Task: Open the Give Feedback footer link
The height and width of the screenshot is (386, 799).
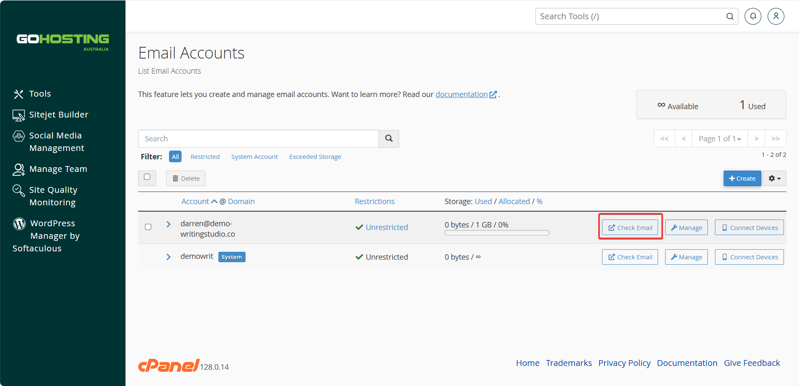Action: (752, 363)
